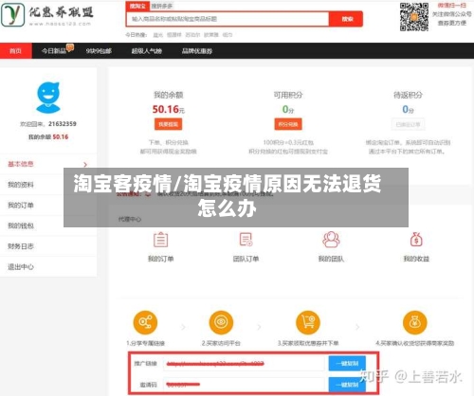Click the blue smiley user avatar

pos(48,98)
